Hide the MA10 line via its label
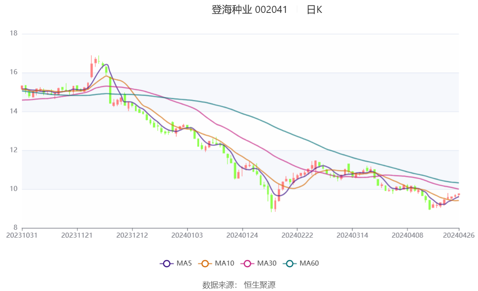The height and width of the screenshot is (291, 478). [224, 263]
